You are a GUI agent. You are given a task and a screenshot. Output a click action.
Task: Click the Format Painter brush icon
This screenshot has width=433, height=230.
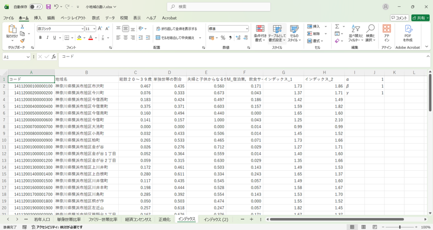point(22,41)
